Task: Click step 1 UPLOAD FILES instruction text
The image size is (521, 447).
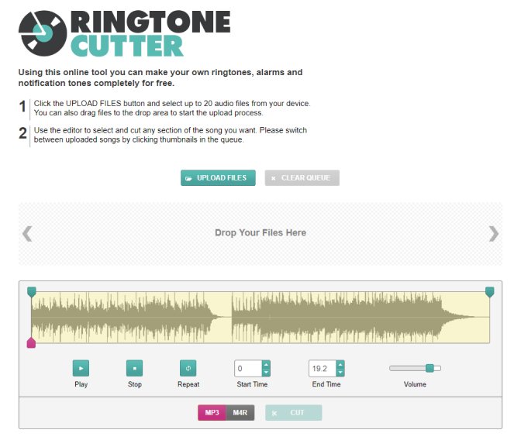Action: click(172, 108)
